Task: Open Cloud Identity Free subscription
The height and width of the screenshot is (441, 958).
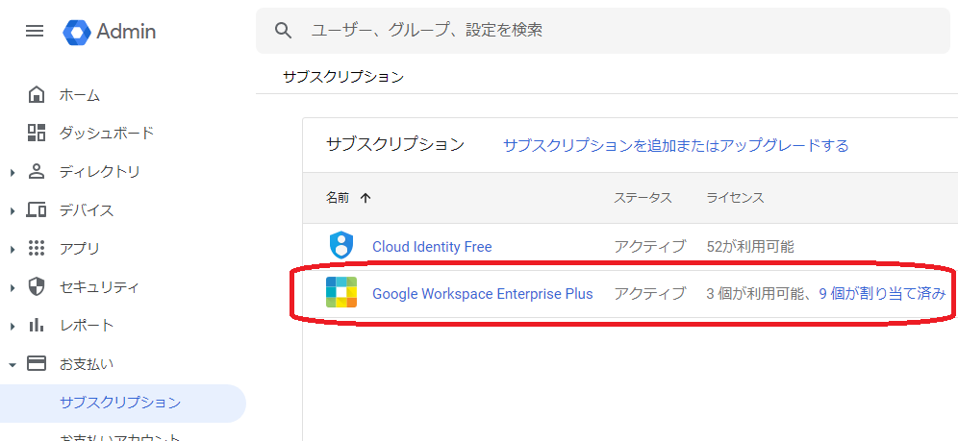Action: 432,246
